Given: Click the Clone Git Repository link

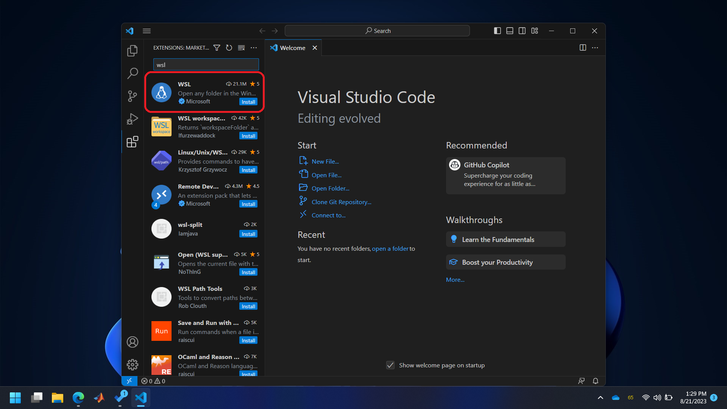Looking at the screenshot, I should point(341,202).
